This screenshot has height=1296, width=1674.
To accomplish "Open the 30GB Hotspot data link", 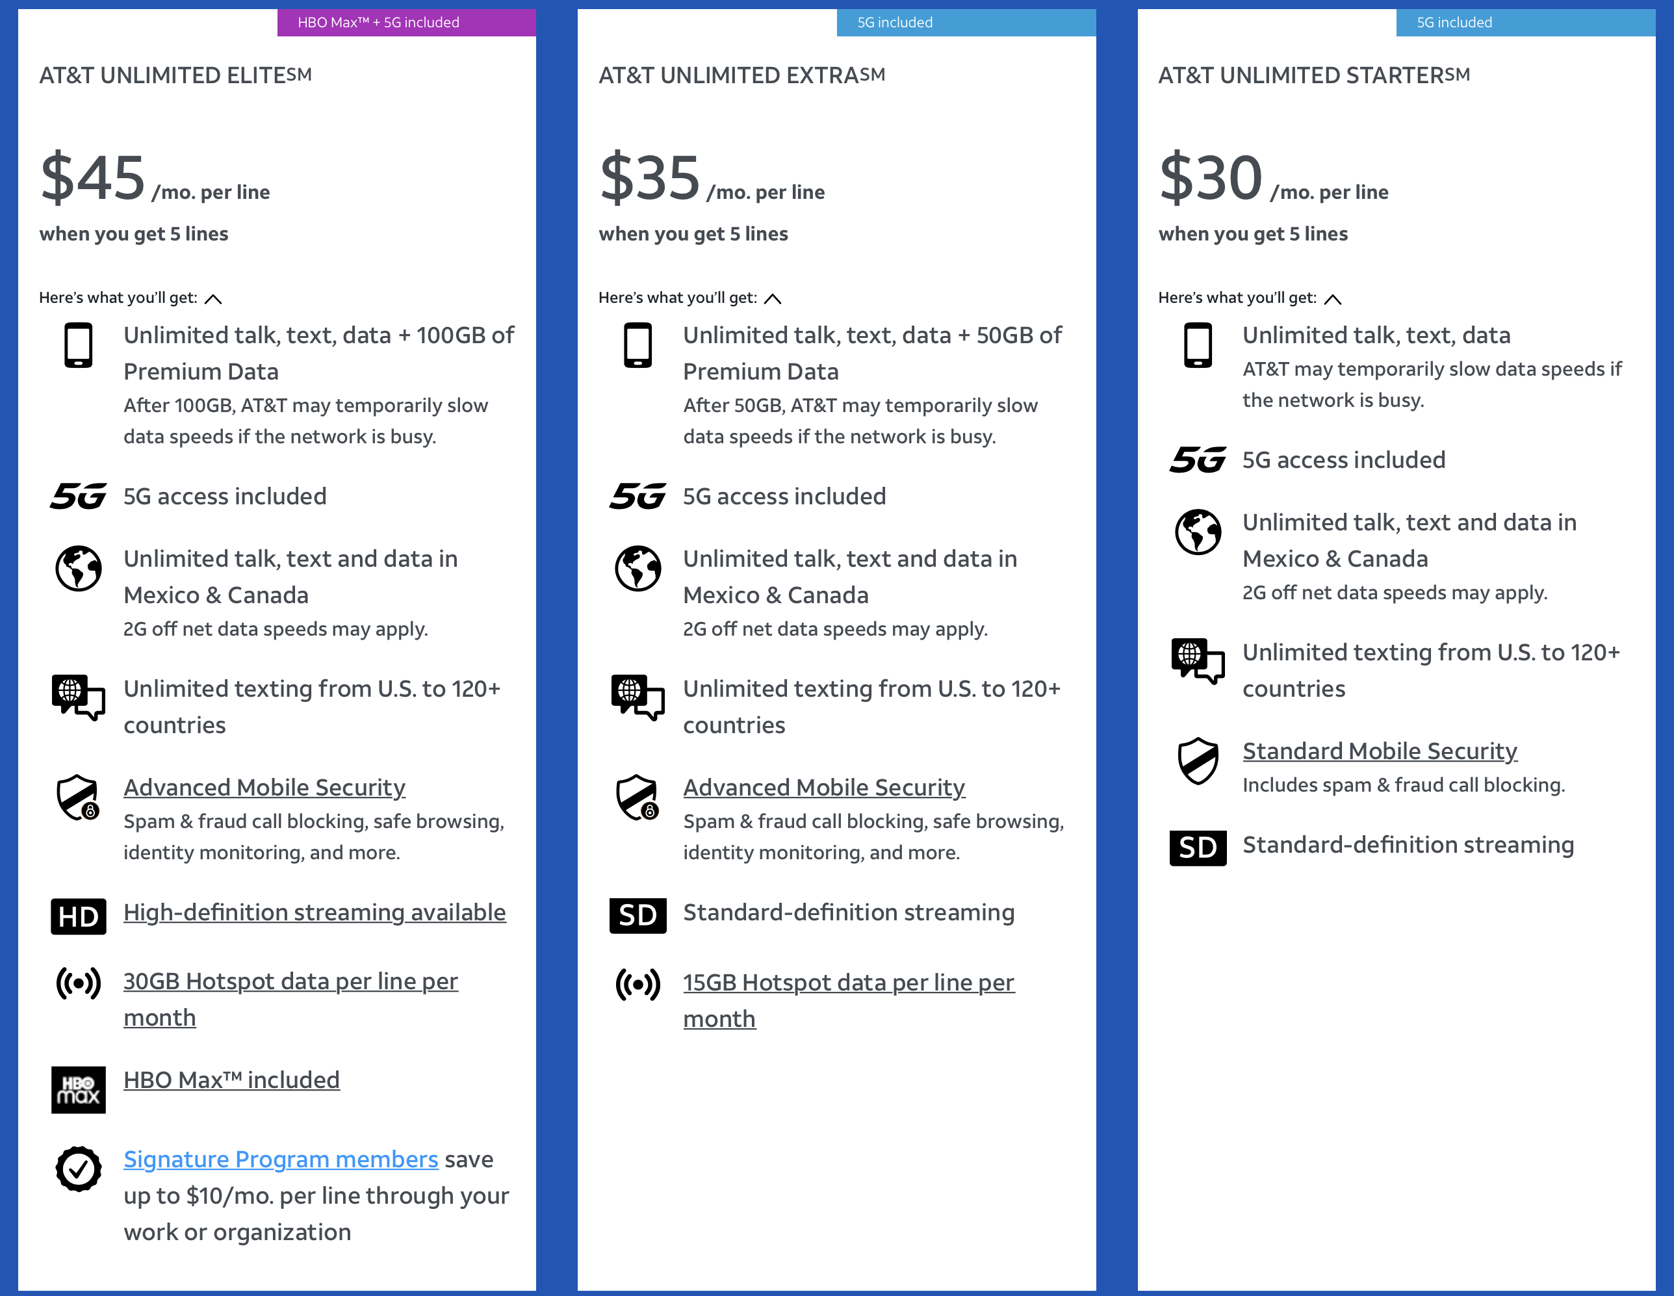I will click(290, 981).
